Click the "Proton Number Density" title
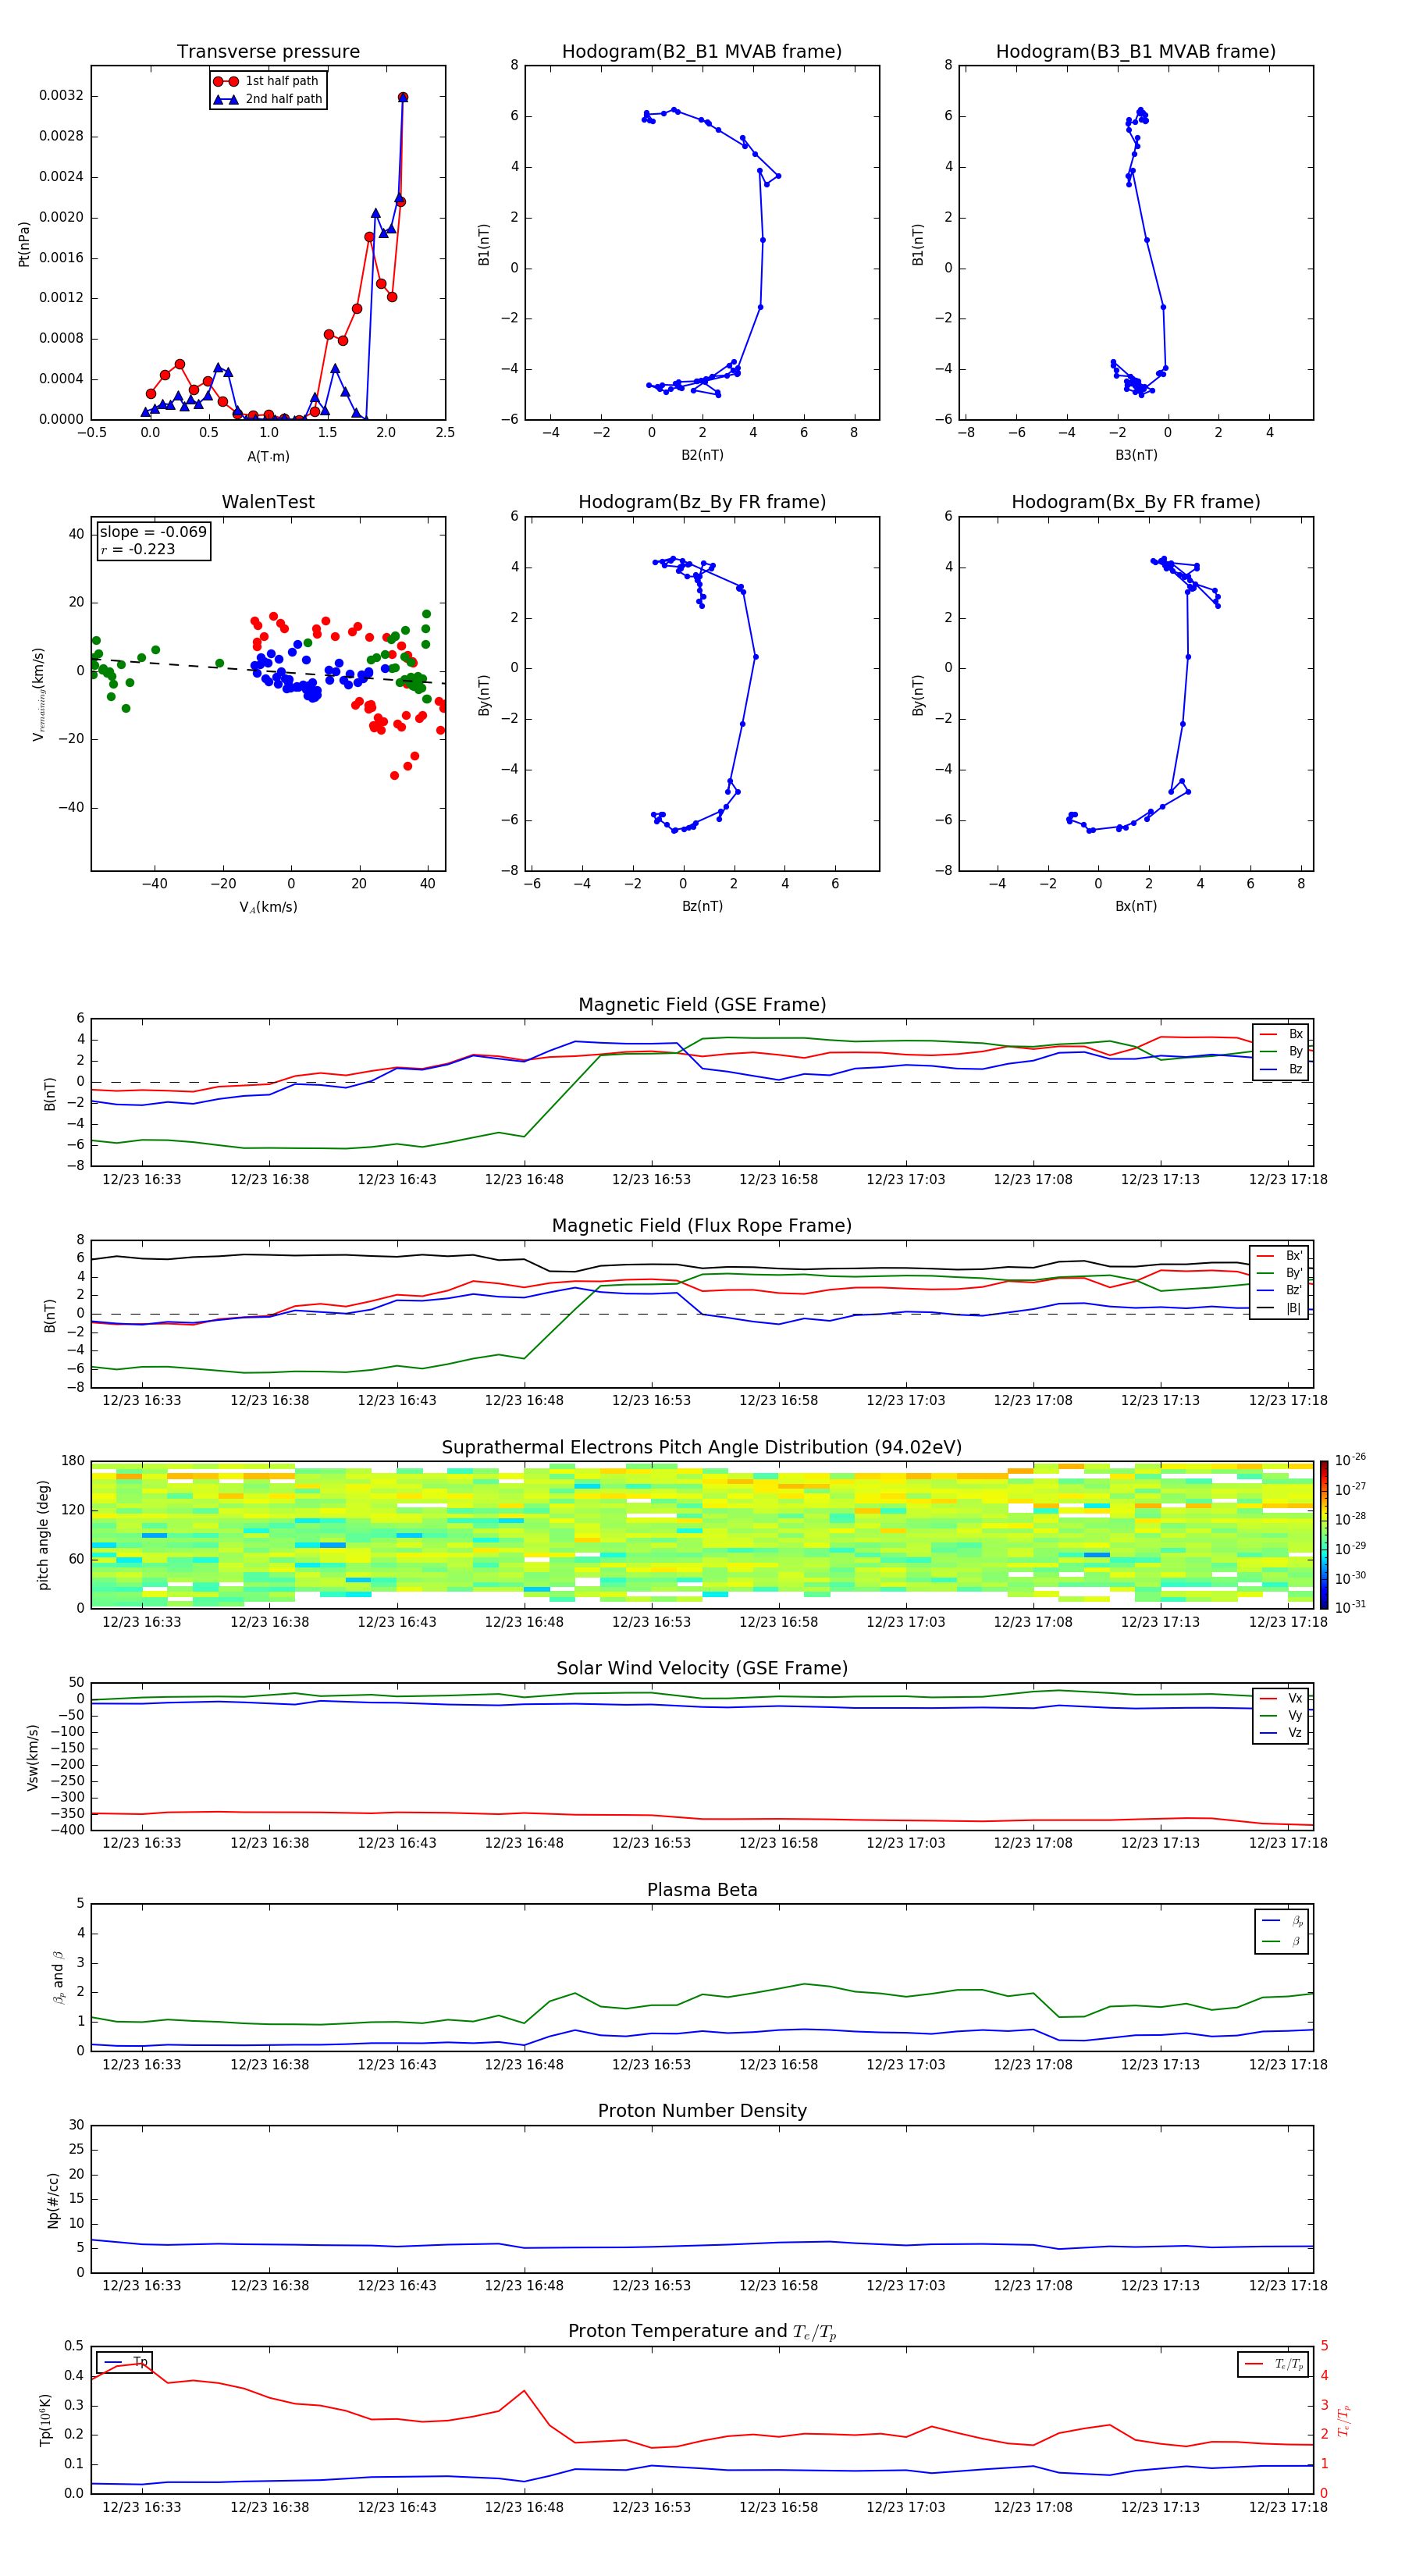The image size is (1405, 2576). pos(702,2111)
